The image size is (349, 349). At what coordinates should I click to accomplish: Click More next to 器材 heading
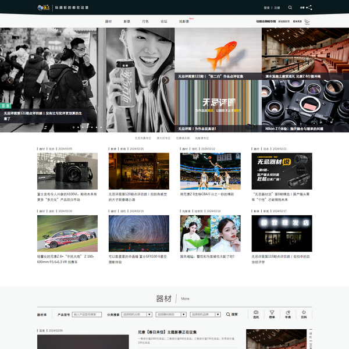(185, 298)
